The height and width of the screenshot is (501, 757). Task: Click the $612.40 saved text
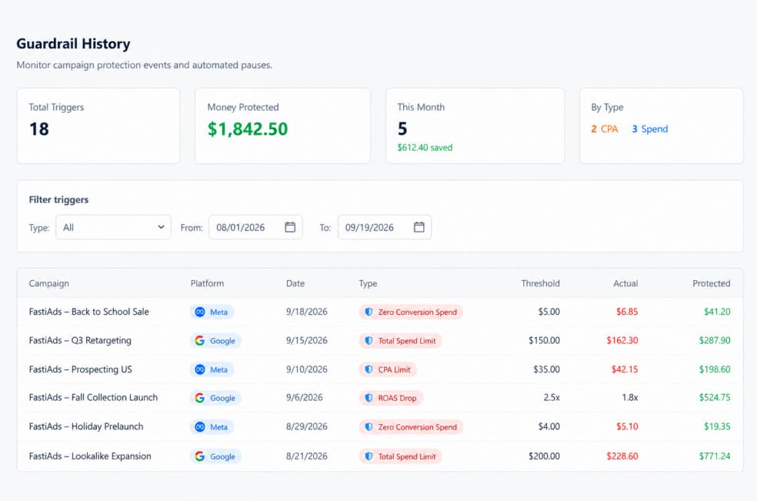[425, 148]
